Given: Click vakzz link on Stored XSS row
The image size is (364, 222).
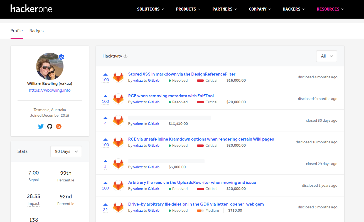Looking at the screenshot, I should 138,81.
